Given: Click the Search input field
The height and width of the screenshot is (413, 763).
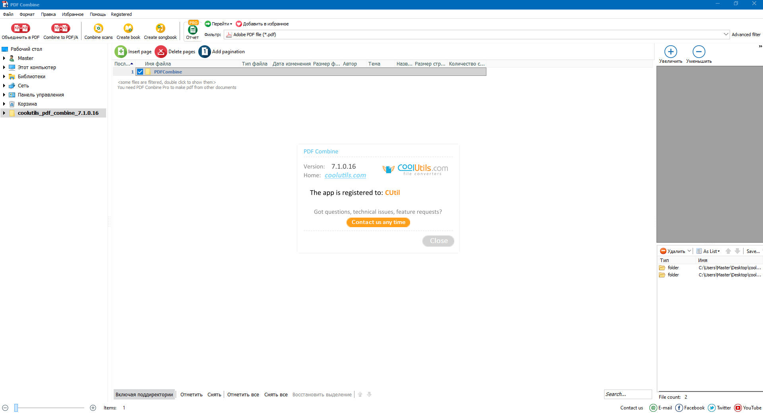Looking at the screenshot, I should point(627,394).
